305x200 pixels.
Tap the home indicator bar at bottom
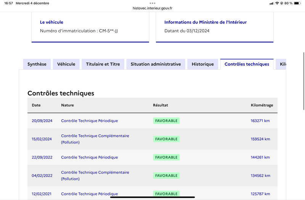coord(152,197)
